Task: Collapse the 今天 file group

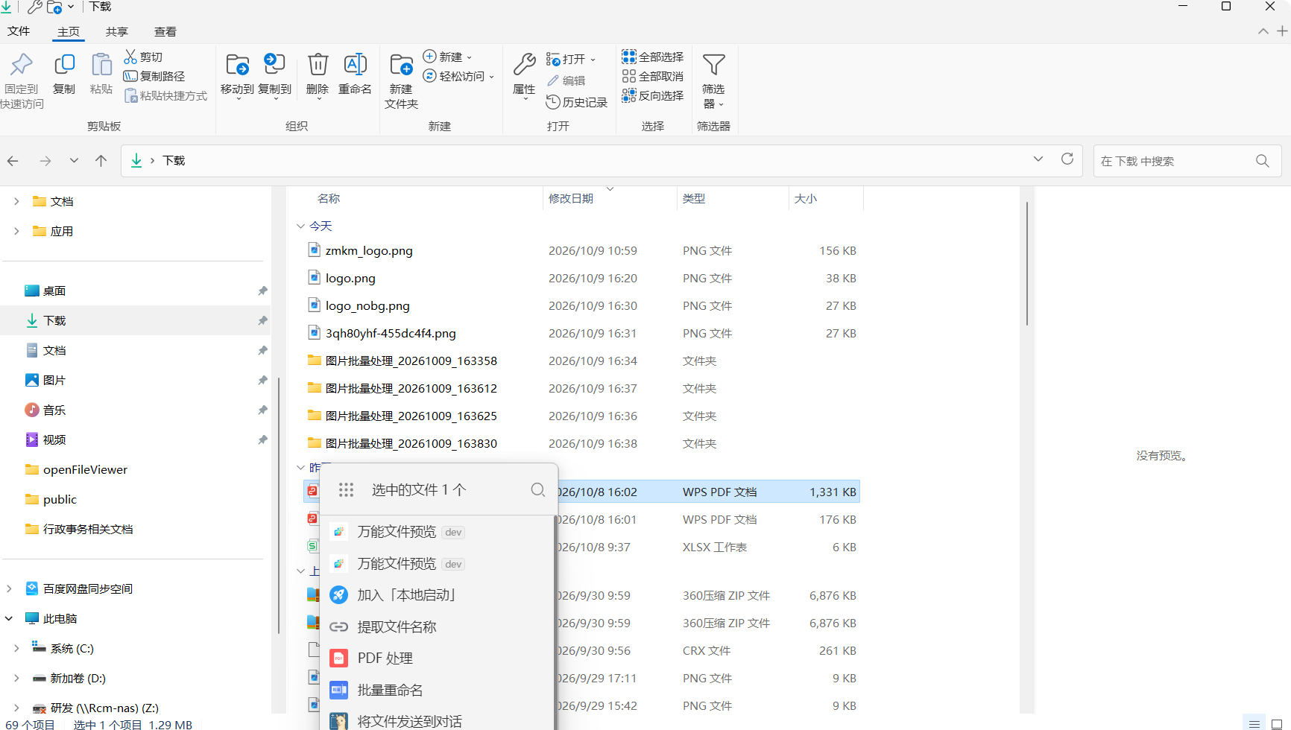Action: click(x=300, y=226)
